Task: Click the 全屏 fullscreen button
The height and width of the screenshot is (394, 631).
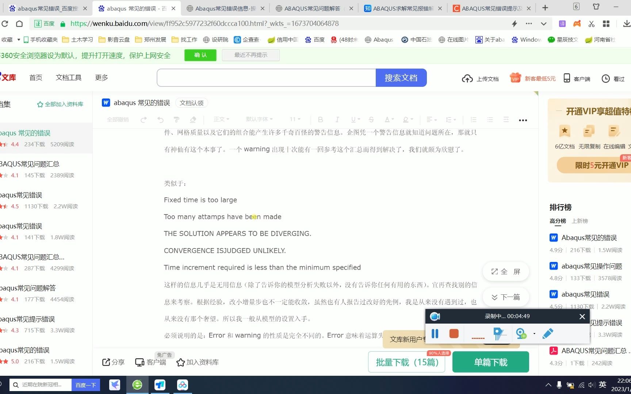Action: (x=506, y=272)
